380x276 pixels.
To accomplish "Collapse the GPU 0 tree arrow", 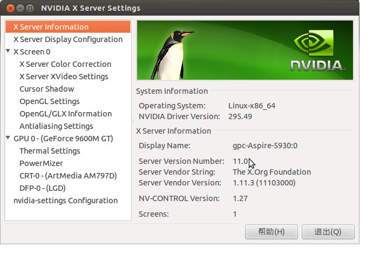I will pos(8,138).
